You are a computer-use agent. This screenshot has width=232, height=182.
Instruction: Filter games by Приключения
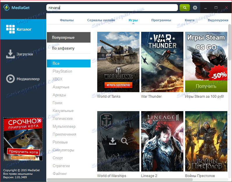coord(64,134)
